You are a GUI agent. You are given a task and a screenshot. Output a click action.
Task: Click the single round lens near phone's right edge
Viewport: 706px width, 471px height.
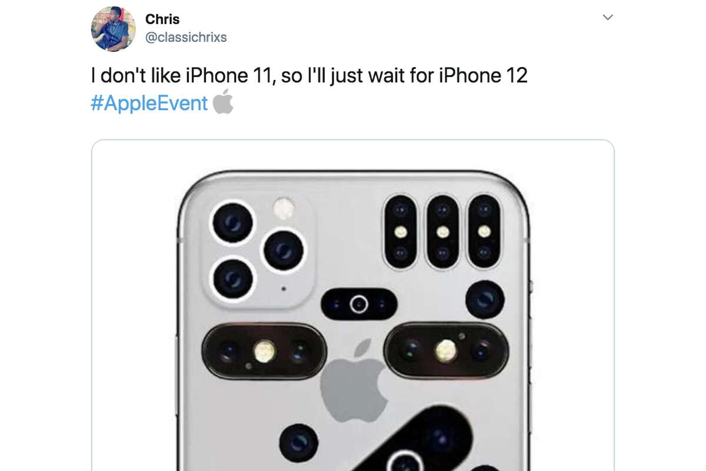pos(485,300)
